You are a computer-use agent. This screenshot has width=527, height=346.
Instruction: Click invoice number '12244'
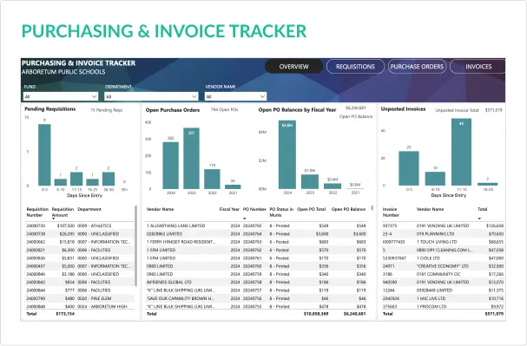pos(388,291)
